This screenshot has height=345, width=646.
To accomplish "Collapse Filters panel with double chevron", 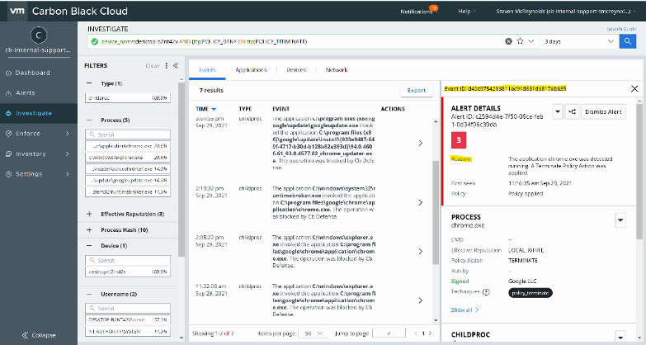I will point(176,66).
